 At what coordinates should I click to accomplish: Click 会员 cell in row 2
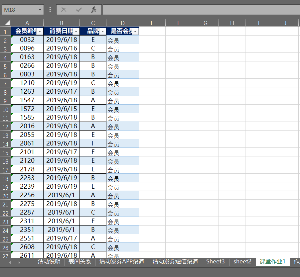[123, 40]
